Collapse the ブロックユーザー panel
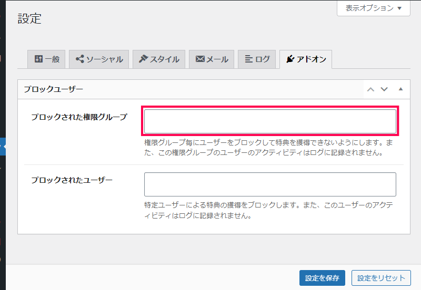421x290 pixels. pyautogui.click(x=400, y=89)
